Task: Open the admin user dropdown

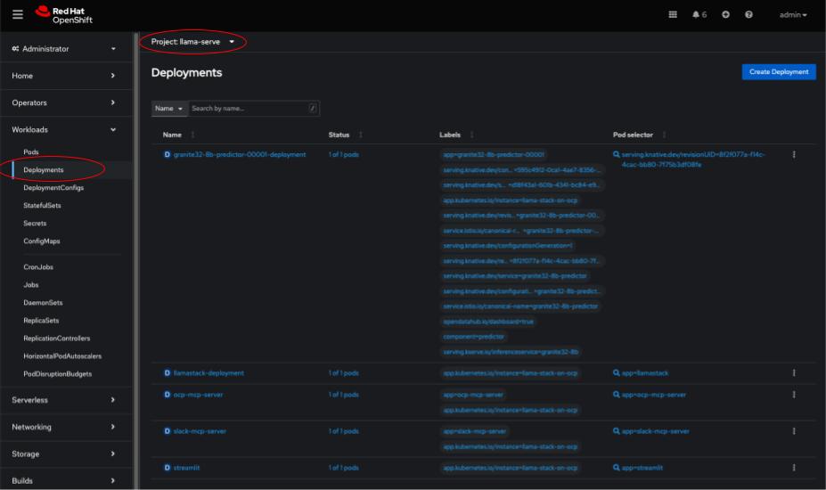Action: click(793, 15)
